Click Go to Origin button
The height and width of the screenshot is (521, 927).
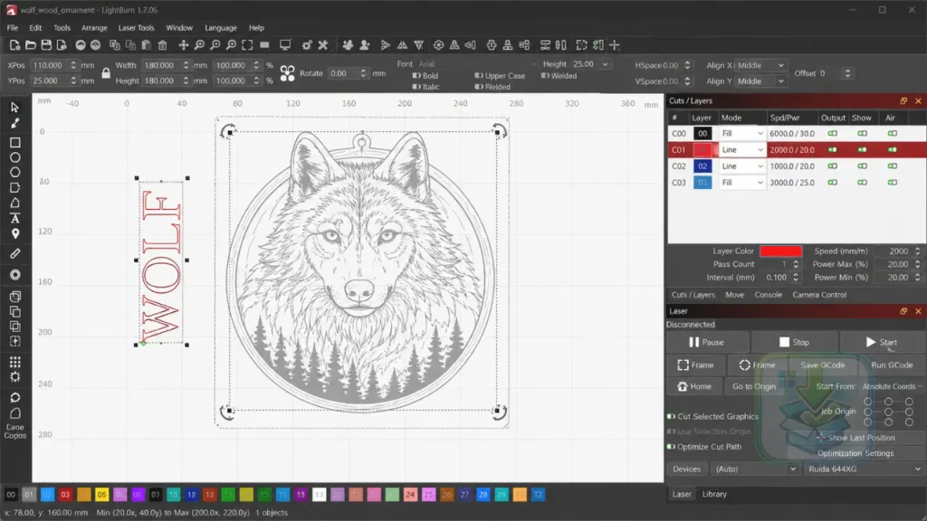coord(754,386)
